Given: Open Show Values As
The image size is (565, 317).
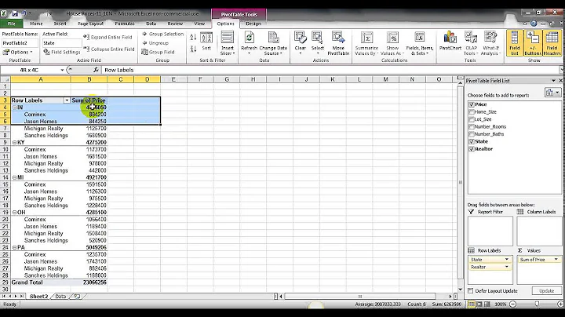Looking at the screenshot, I should [392, 43].
